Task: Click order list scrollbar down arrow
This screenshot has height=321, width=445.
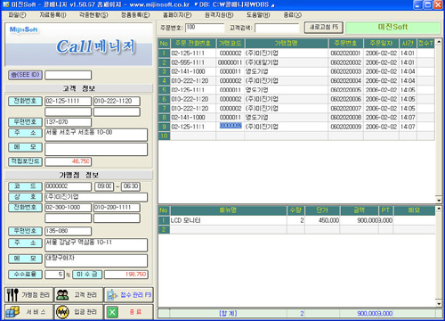Action: click(x=439, y=200)
